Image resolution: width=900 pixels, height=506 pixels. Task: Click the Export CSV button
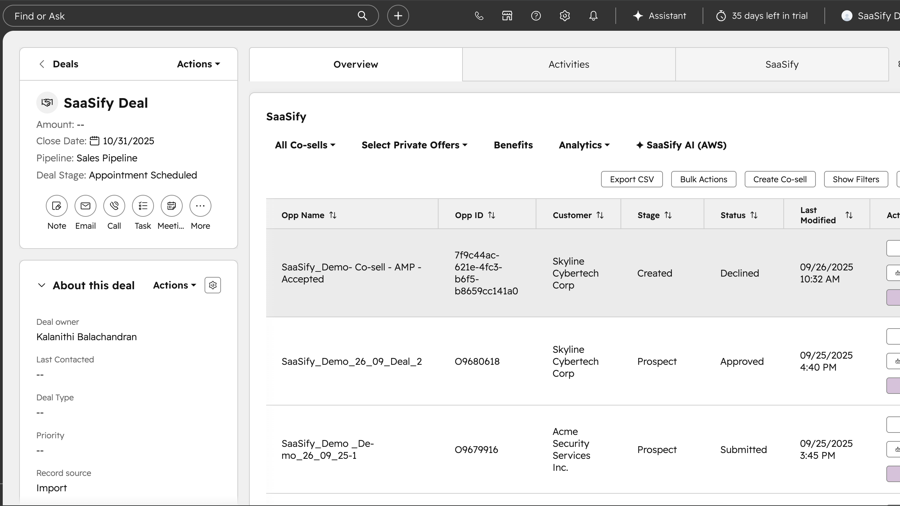coord(632,179)
